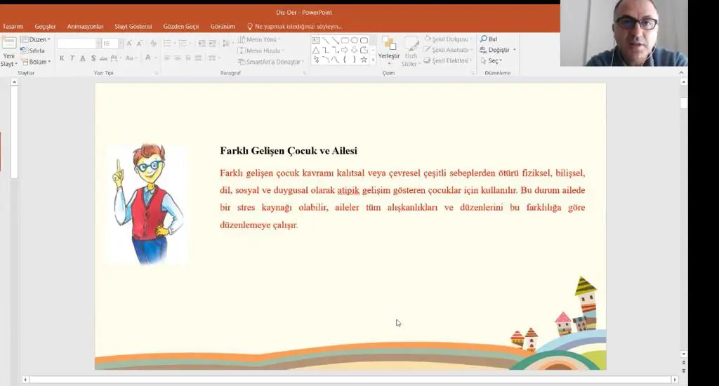Toggle underline text formatting
This screenshot has width=719, height=386.
[x=83, y=58]
